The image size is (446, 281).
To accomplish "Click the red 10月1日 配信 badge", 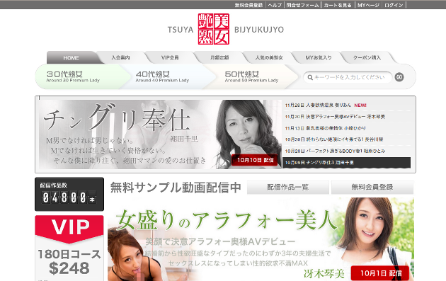I will [380, 273].
